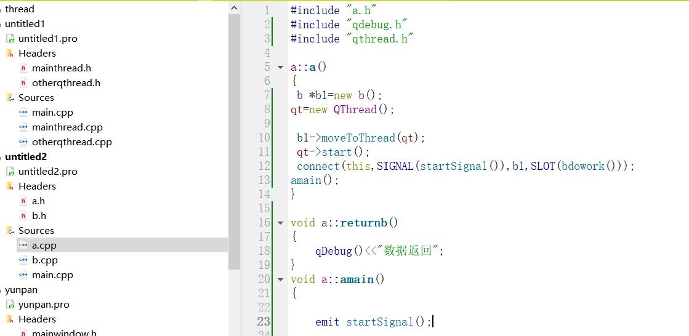
Task: Collapse the a::returnb() function fold arrow
Action: tap(281, 223)
